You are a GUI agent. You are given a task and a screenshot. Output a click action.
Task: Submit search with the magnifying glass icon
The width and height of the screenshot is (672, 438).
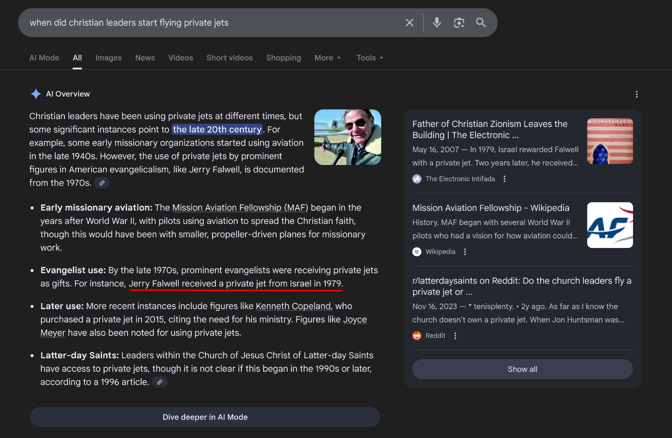coord(481,23)
